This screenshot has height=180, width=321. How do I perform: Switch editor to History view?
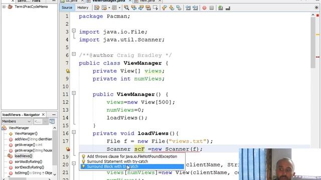83,7
